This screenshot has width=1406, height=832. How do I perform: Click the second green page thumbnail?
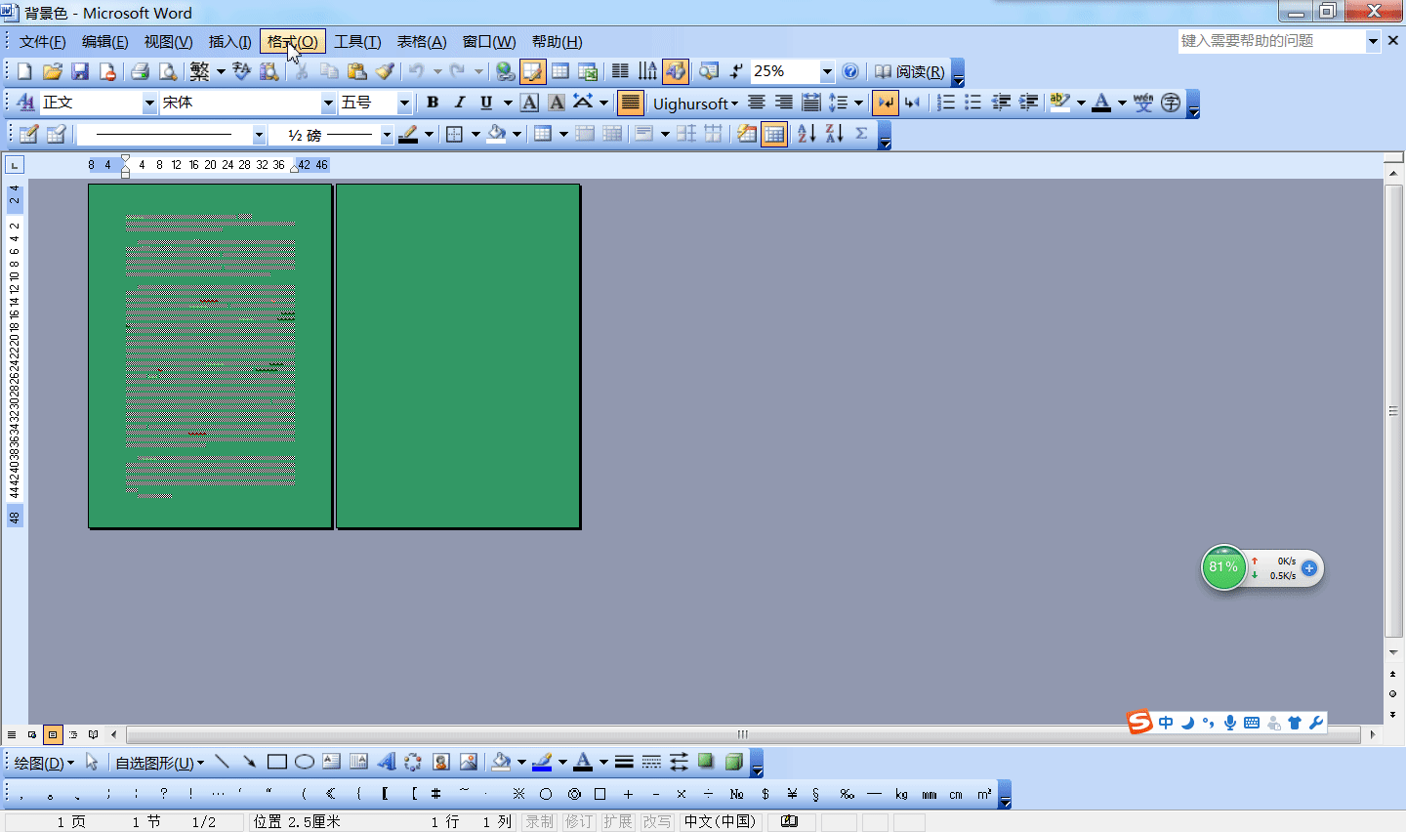(x=459, y=356)
